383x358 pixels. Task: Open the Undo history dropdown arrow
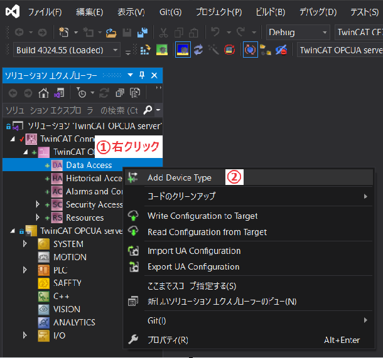point(229,32)
